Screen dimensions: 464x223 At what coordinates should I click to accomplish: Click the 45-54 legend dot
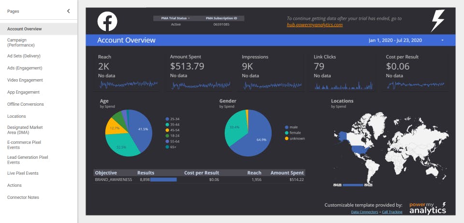(167, 130)
